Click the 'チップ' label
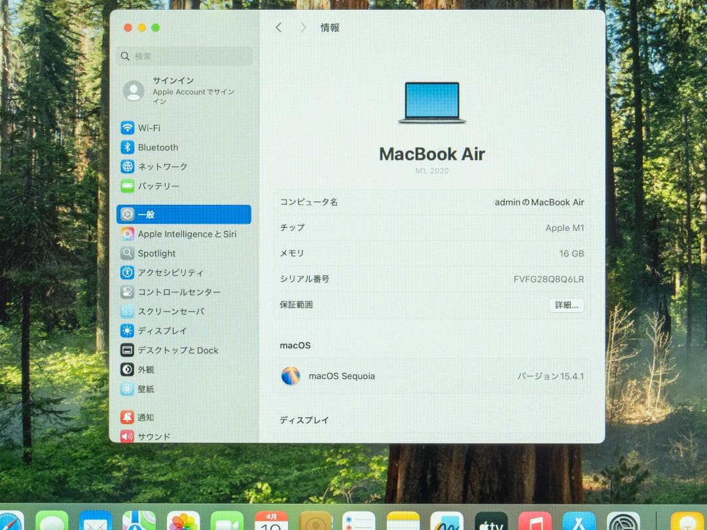 [292, 228]
